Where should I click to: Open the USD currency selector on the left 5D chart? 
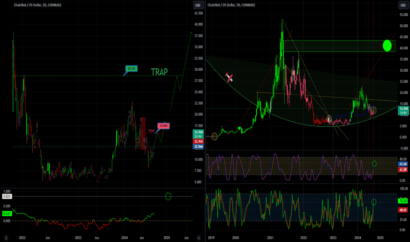click(198, 5)
